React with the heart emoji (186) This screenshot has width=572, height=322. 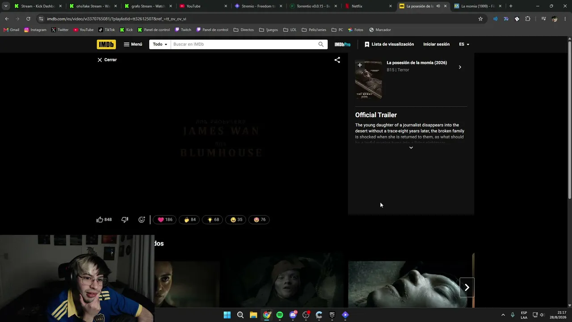coord(165,220)
